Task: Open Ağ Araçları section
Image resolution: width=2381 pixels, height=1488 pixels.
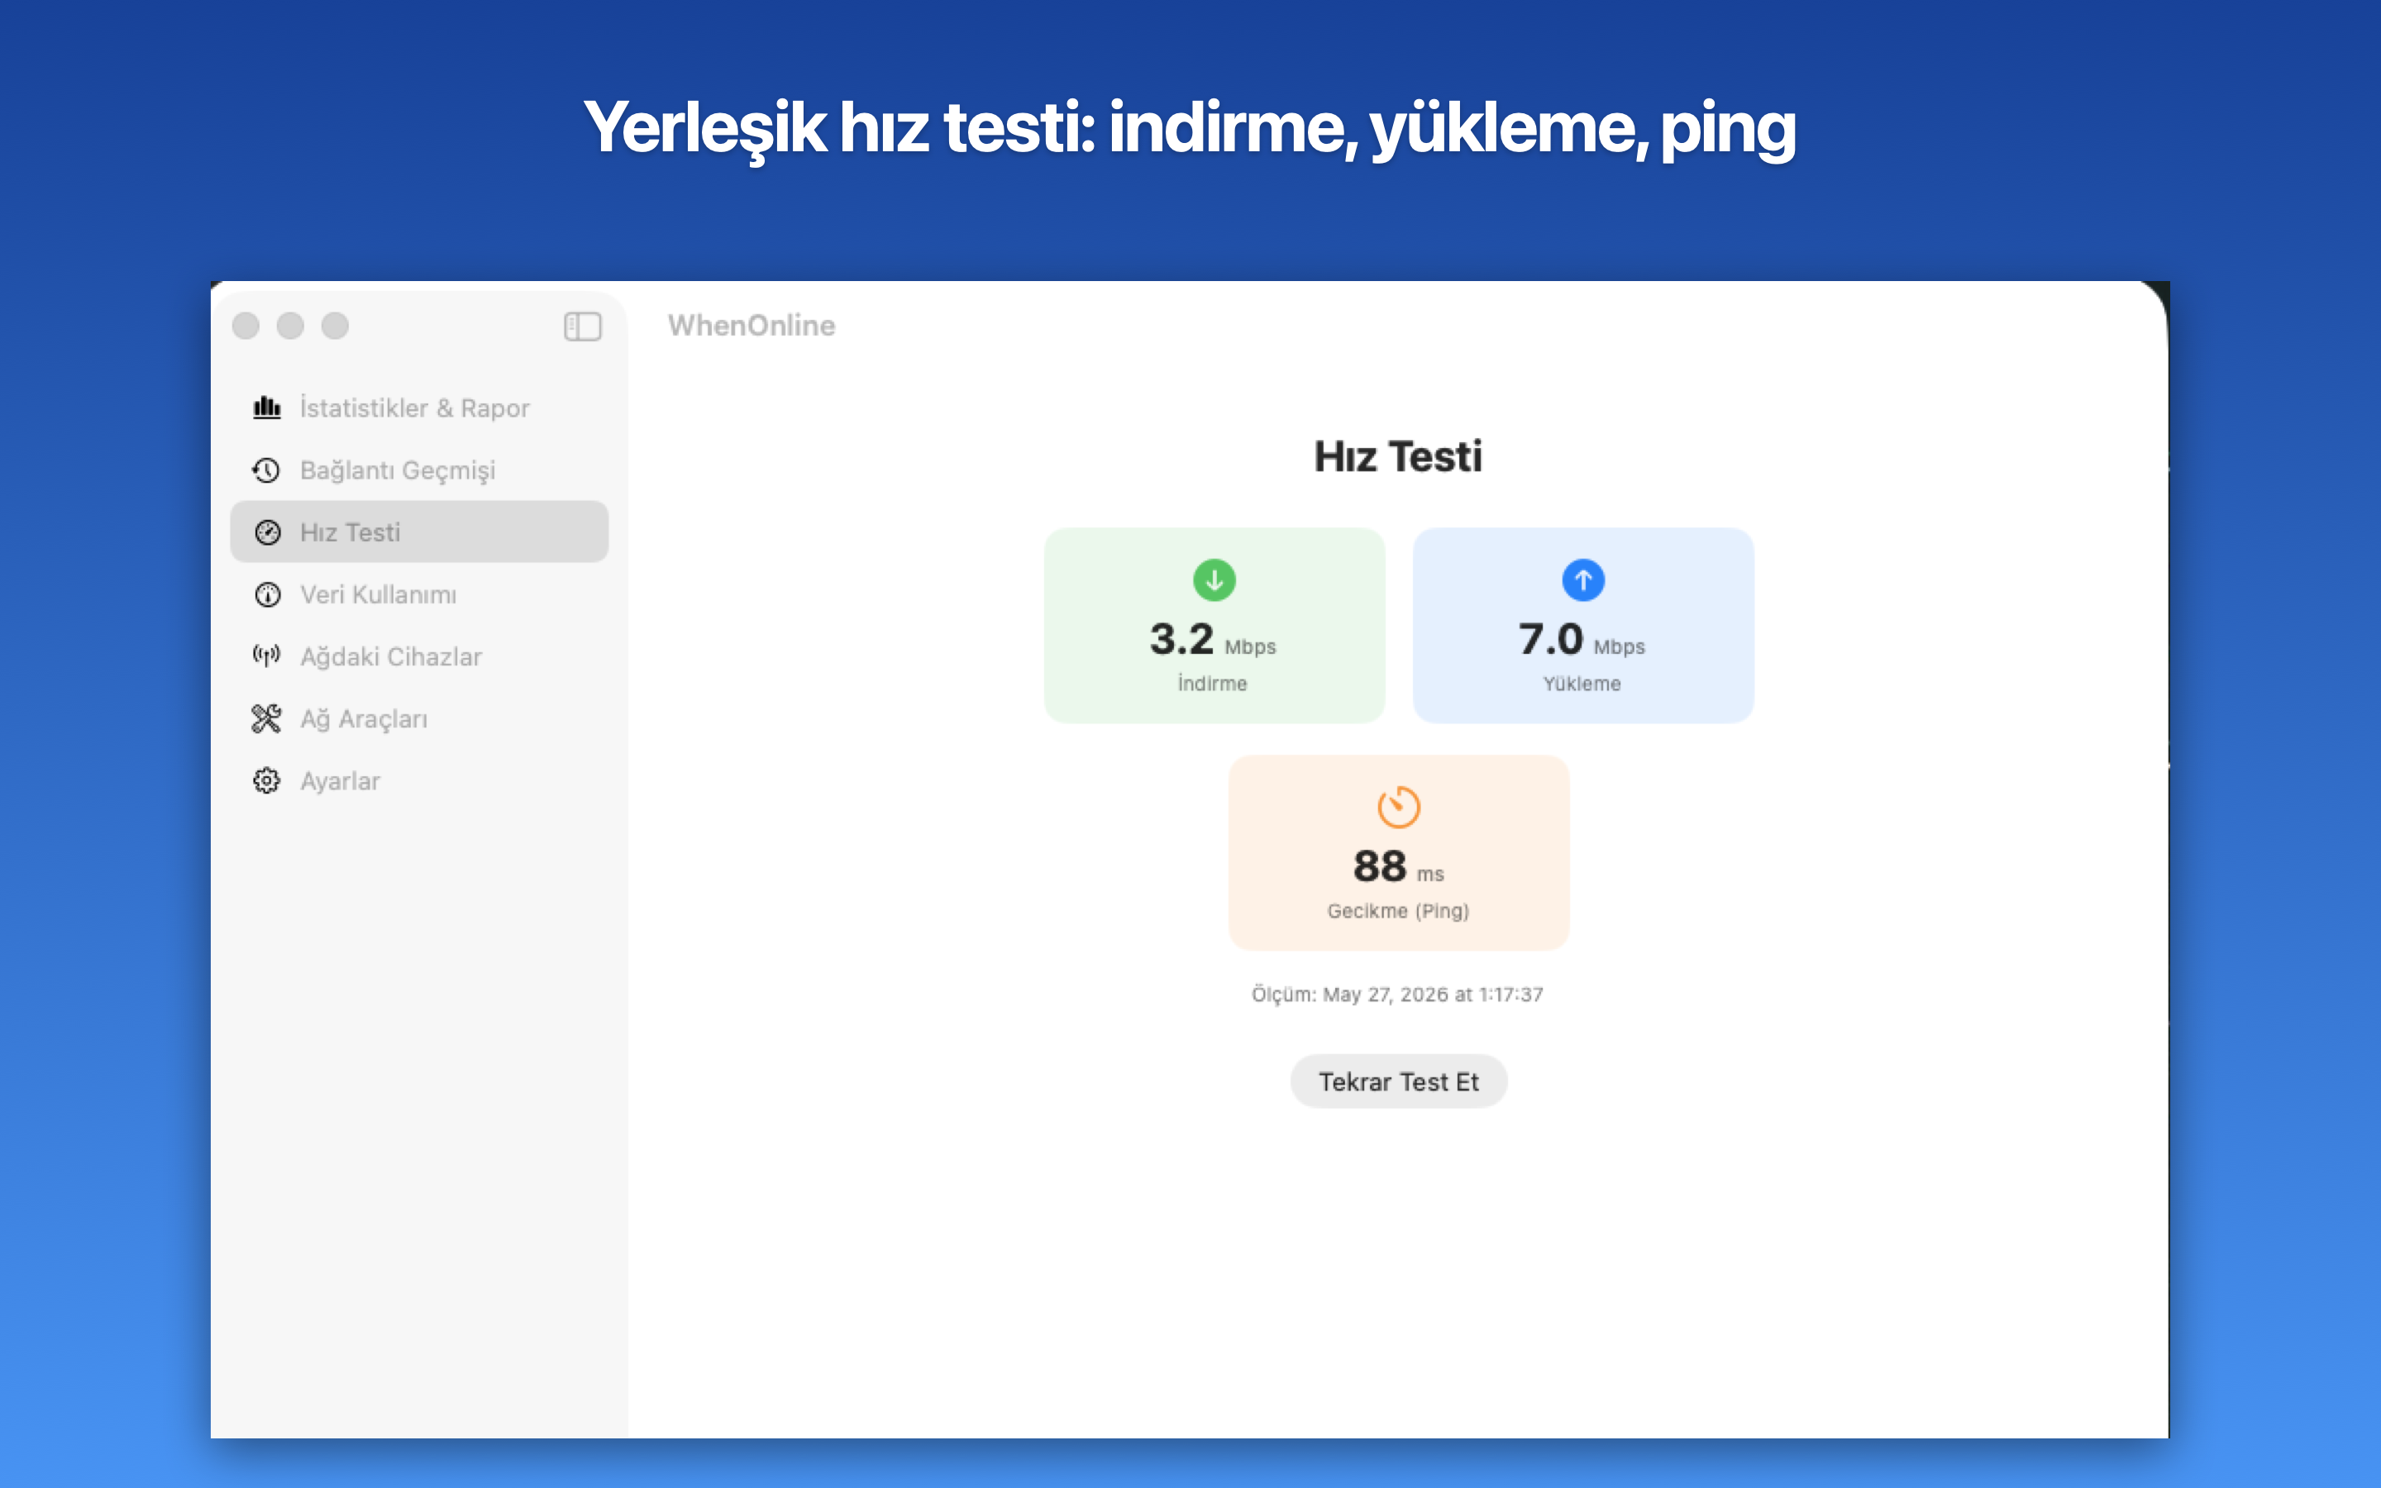Action: (419, 718)
